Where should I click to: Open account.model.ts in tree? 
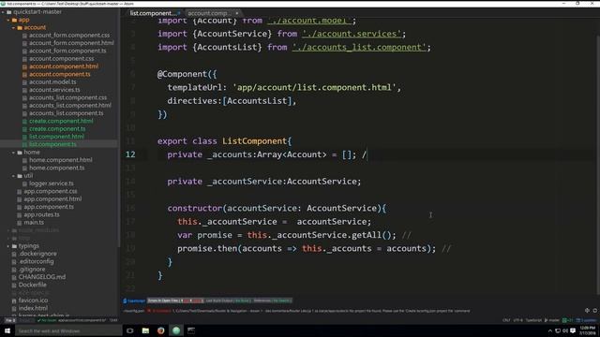pos(52,82)
